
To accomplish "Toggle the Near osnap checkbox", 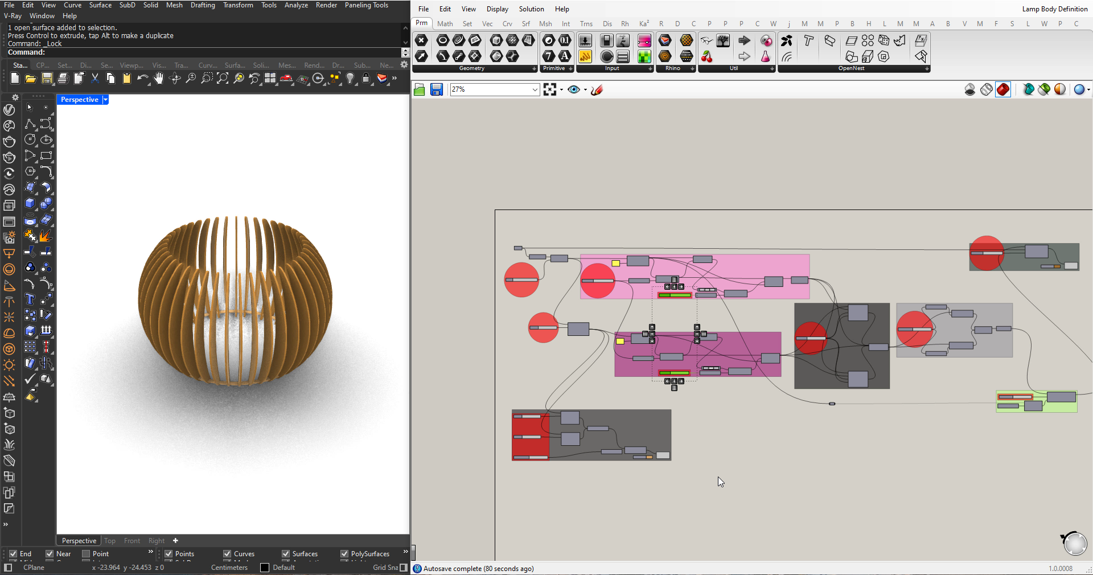I will tap(50, 554).
